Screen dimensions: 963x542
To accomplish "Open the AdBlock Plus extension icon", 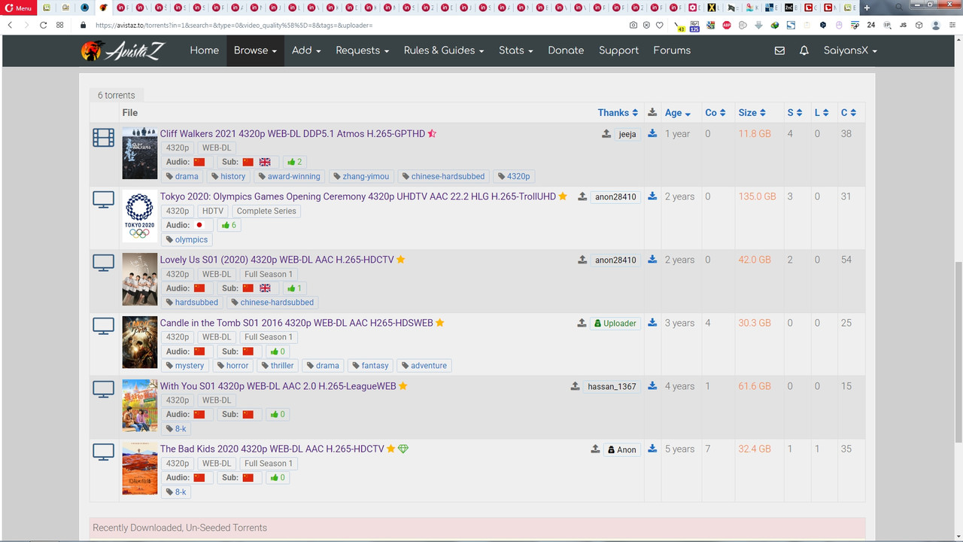I will click(x=727, y=25).
